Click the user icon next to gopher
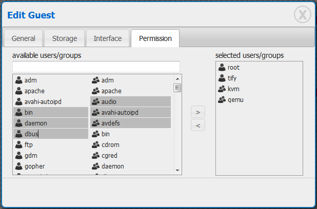Image resolution: width=317 pixels, height=209 pixels. tap(18, 166)
